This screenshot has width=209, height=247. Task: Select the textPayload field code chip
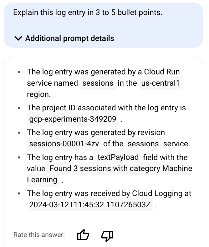118,157
